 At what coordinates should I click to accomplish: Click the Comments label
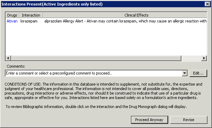(x=16, y=66)
